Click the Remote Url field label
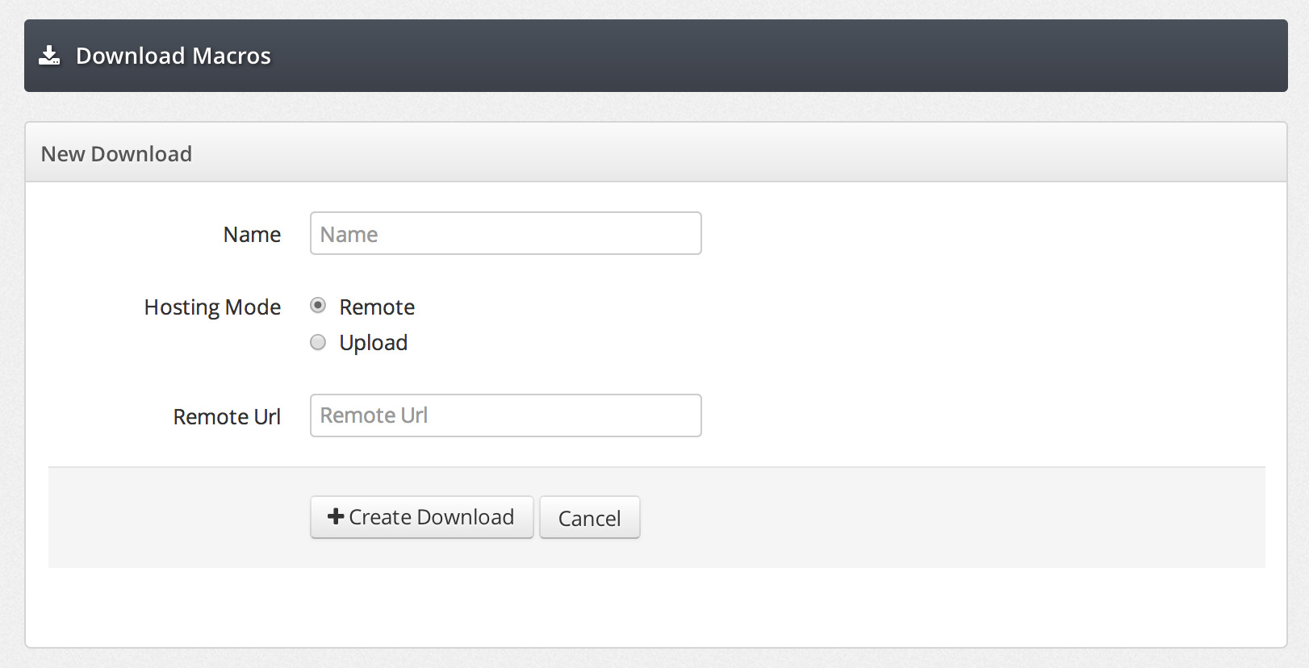1309x668 pixels. click(227, 417)
